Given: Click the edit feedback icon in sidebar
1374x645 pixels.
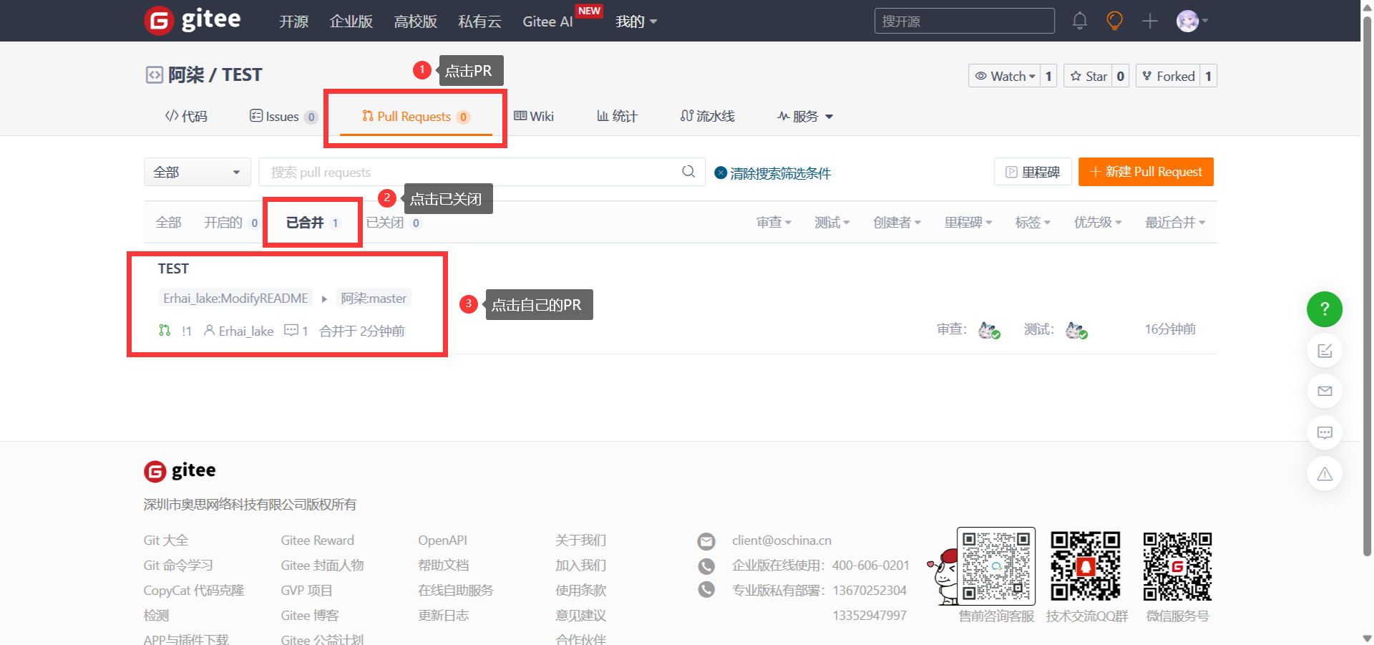Looking at the screenshot, I should (1324, 351).
